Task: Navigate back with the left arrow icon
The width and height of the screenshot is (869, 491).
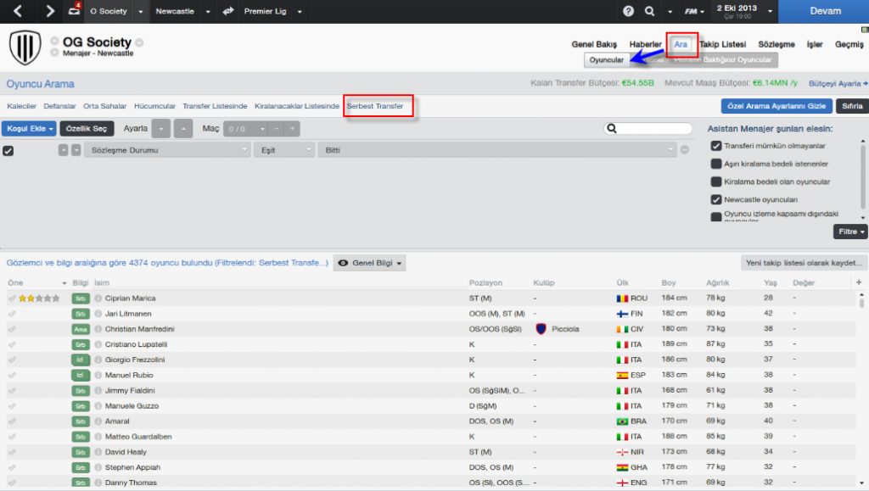Action: pyautogui.click(x=17, y=11)
